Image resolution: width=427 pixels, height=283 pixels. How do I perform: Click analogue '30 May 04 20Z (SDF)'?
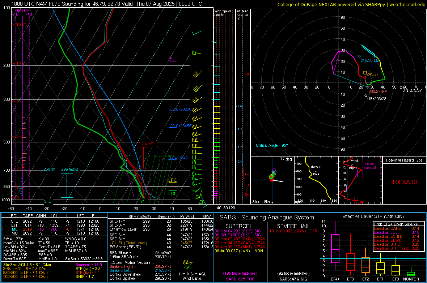point(233,231)
